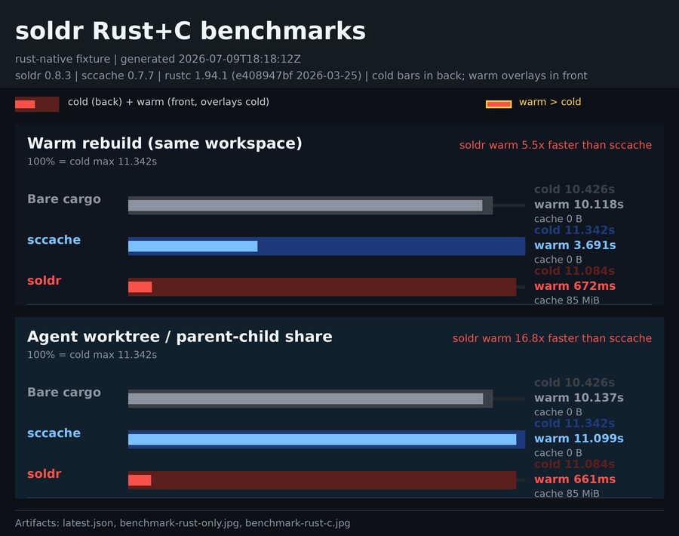Click the 'Bare cargo' label in Warm rebuild
The height and width of the screenshot is (536, 679).
click(64, 199)
